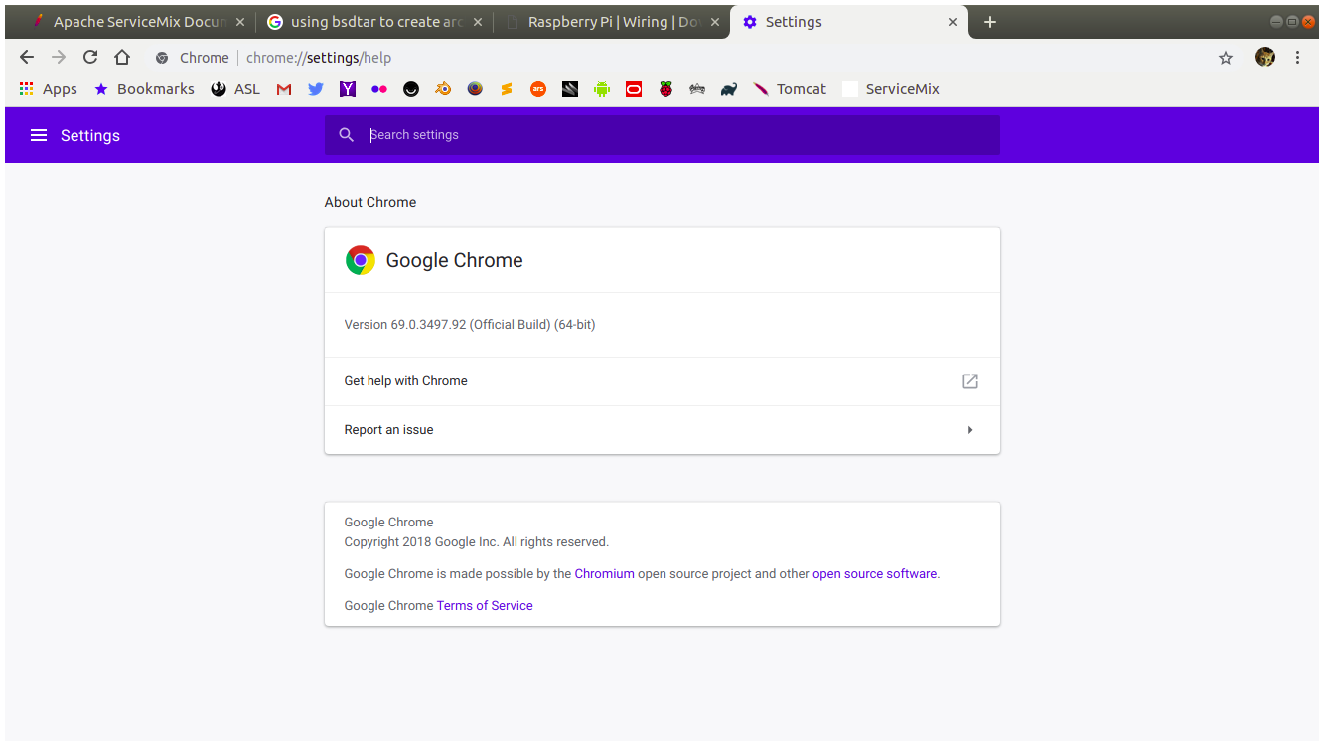Click the Search settings field
This screenshot has height=750, width=1328.
663,135
